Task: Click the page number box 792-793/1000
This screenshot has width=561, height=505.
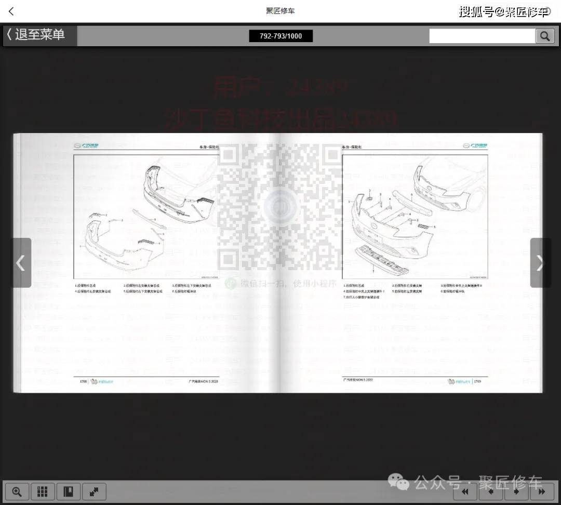Action: click(x=280, y=36)
